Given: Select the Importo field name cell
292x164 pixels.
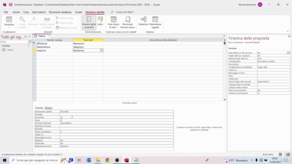Looking at the screenshot, I should coord(55,51).
